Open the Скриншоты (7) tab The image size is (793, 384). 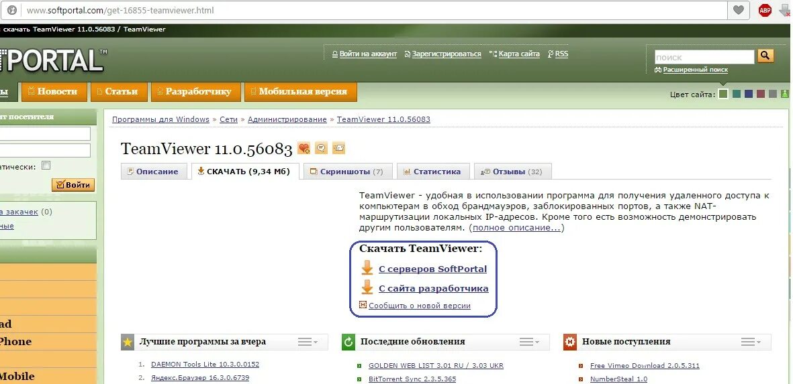tap(348, 172)
